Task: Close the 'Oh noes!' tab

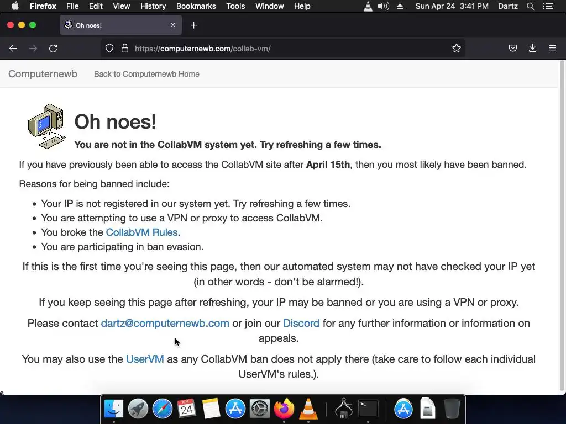Action: [173, 25]
